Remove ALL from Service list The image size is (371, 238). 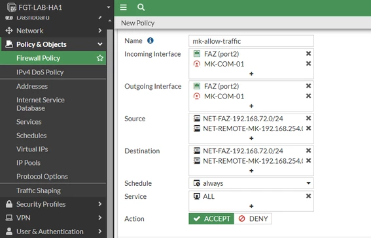click(308, 196)
